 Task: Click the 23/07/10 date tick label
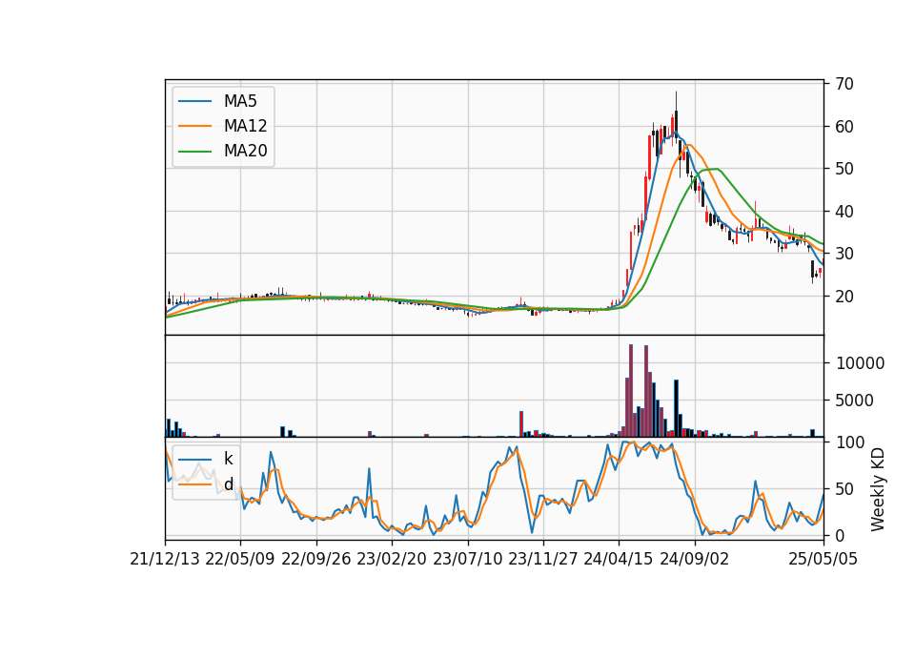coord(467,559)
